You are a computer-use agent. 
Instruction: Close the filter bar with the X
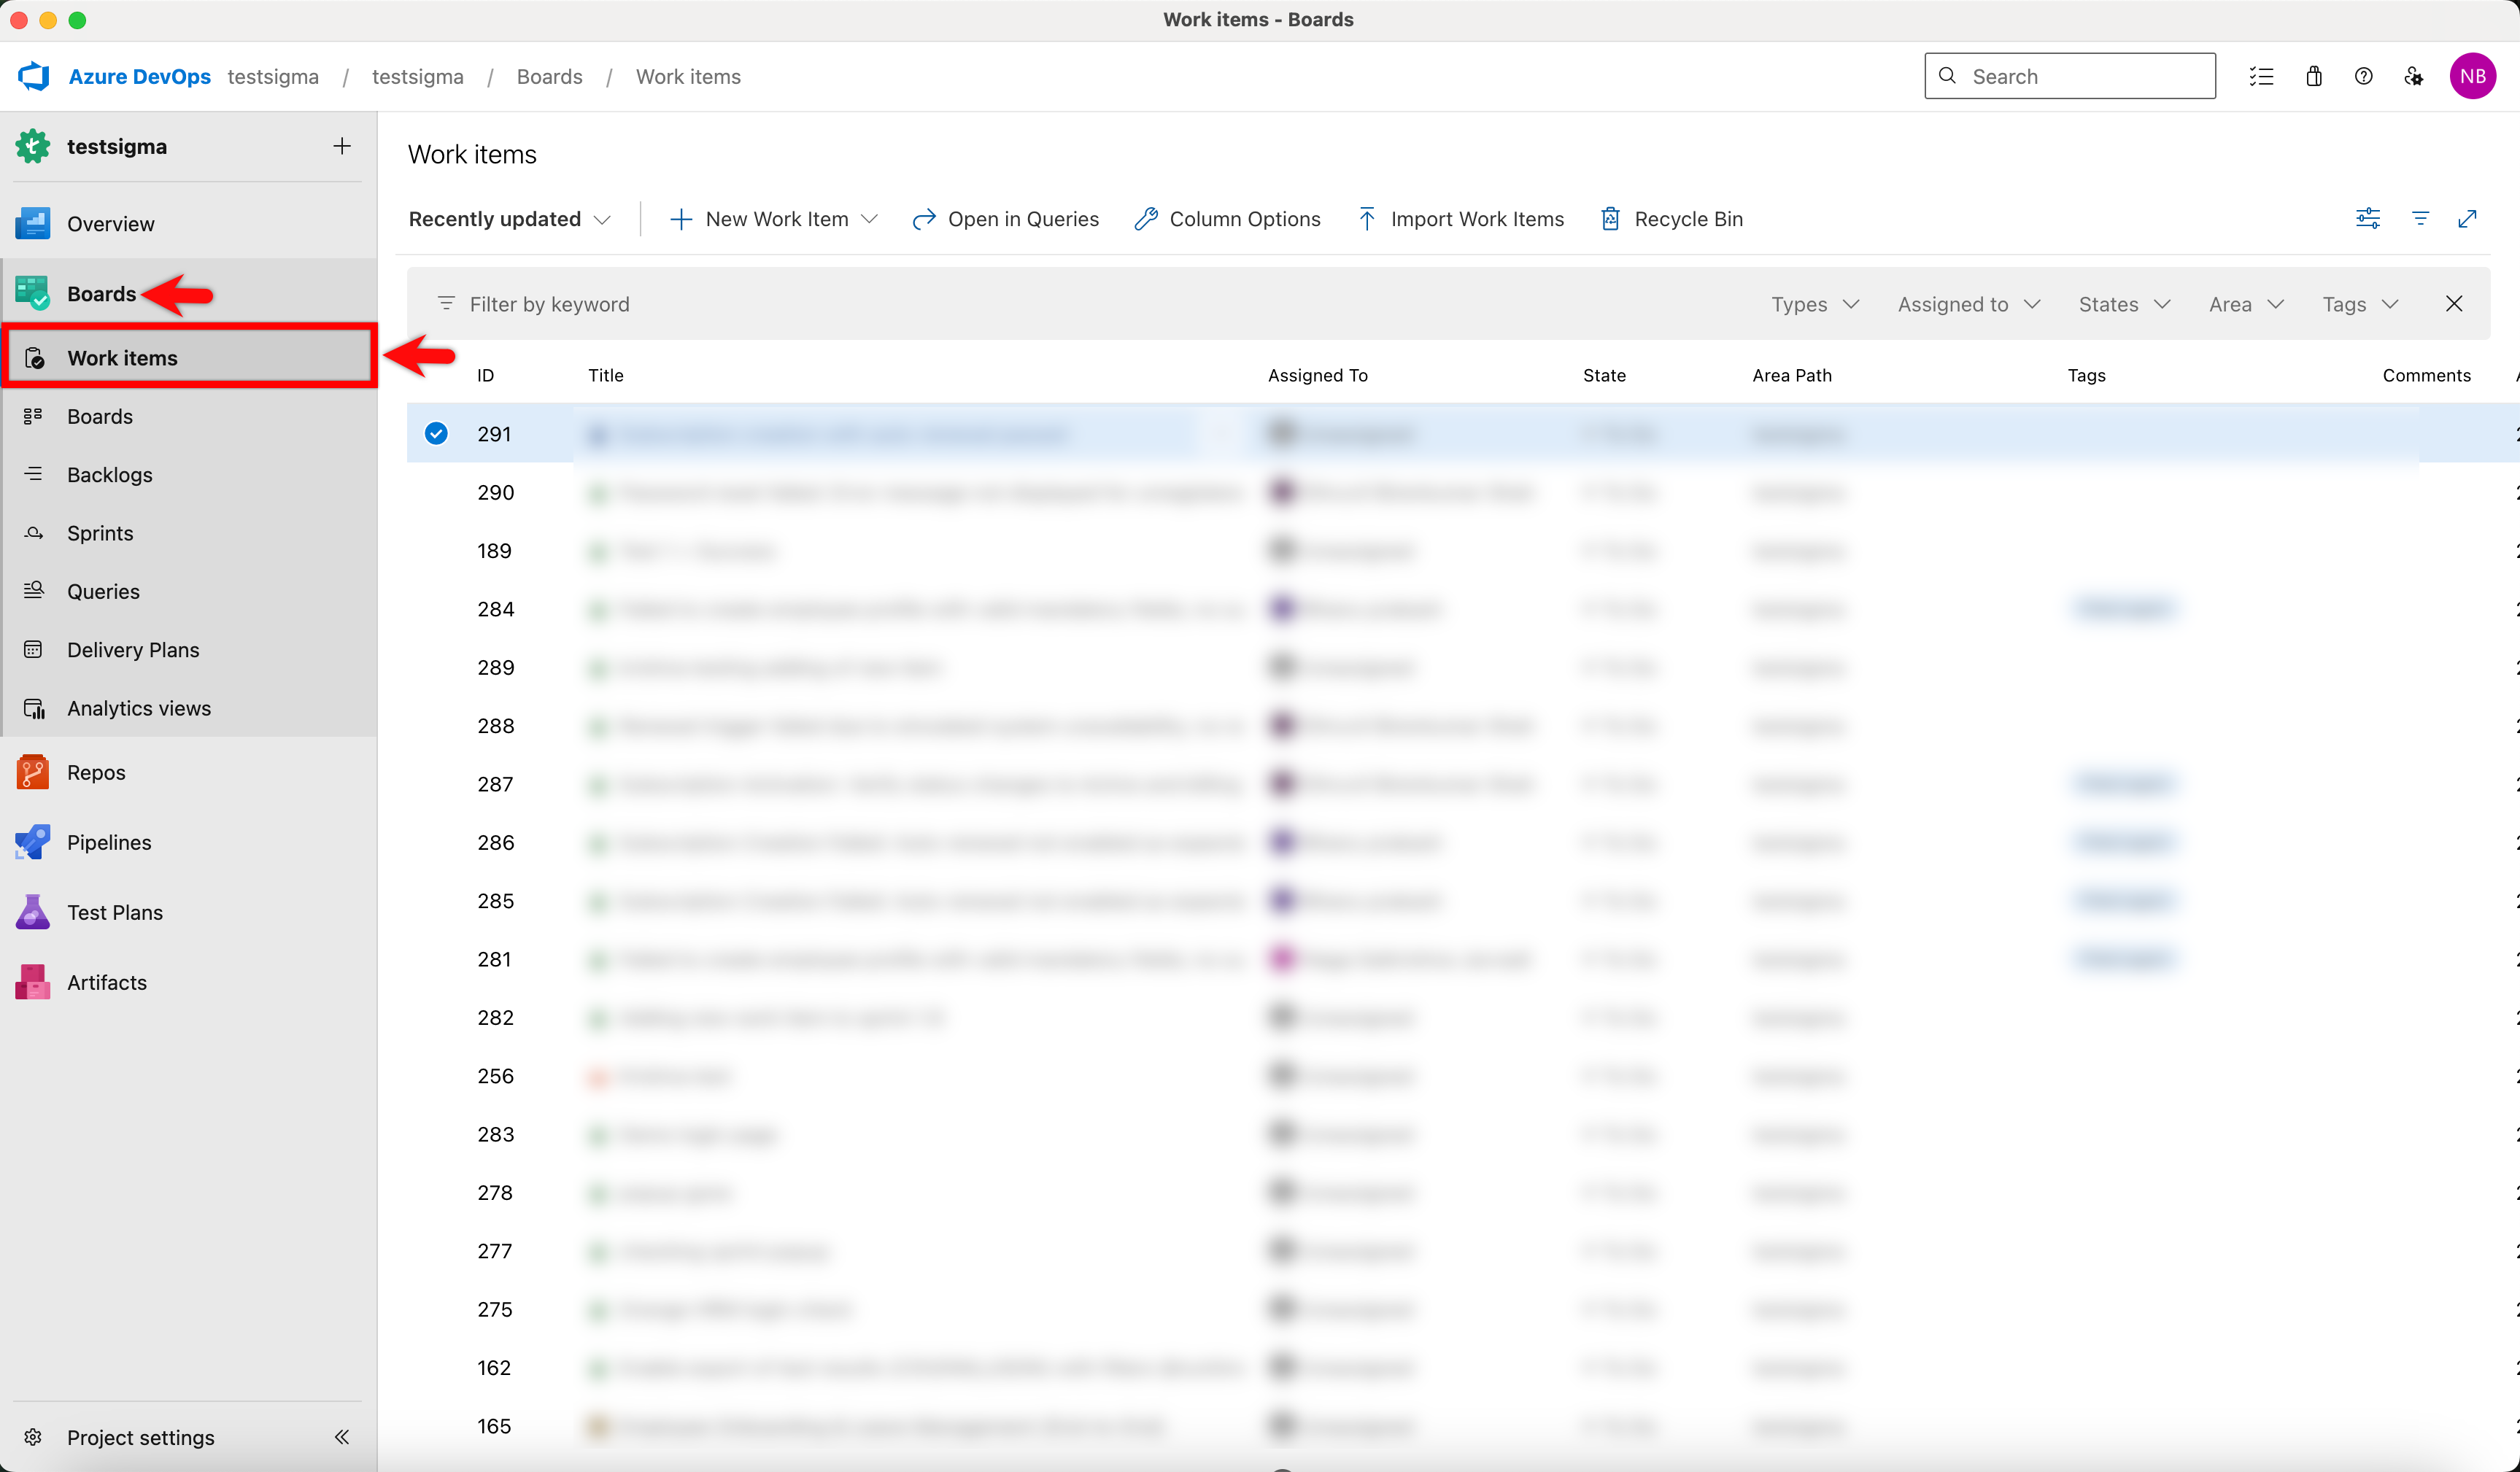2453,304
